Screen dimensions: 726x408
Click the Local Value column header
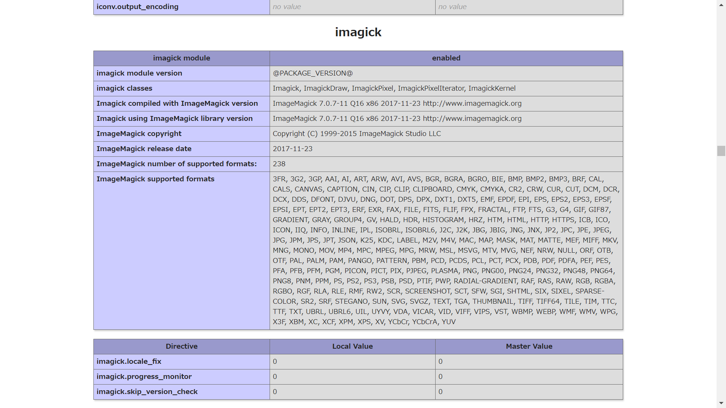352,346
